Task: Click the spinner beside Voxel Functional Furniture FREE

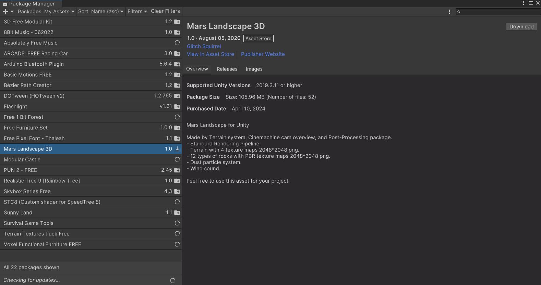Action: pos(177,244)
